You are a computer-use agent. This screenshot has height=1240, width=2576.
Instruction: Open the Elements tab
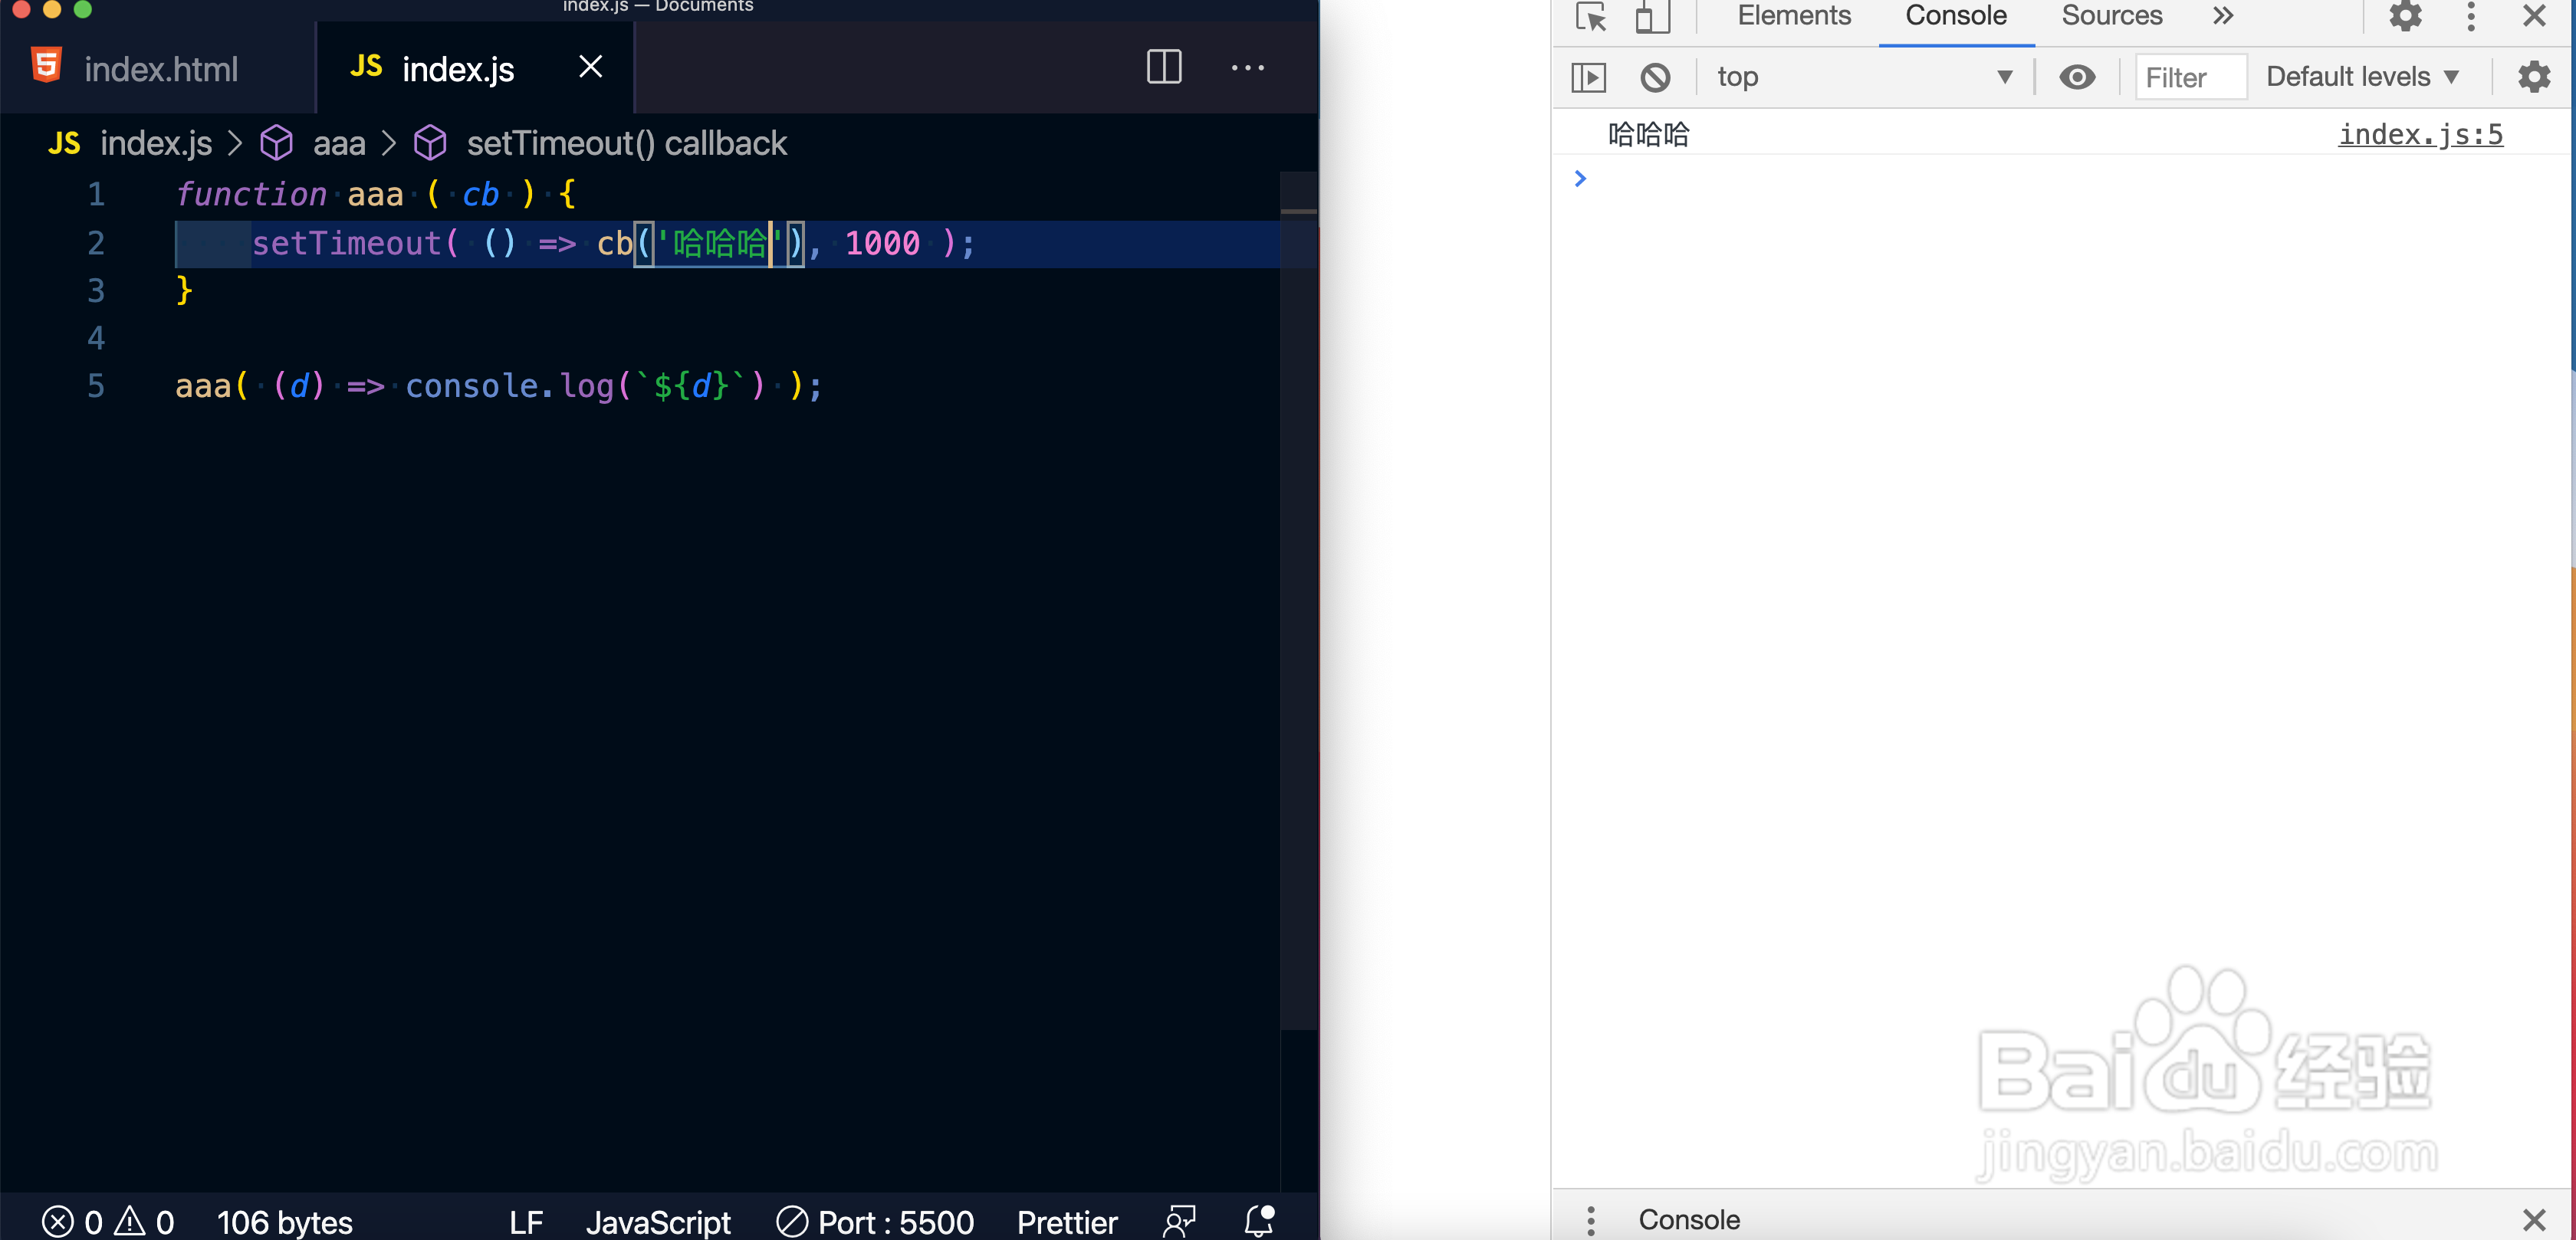coord(1794,17)
